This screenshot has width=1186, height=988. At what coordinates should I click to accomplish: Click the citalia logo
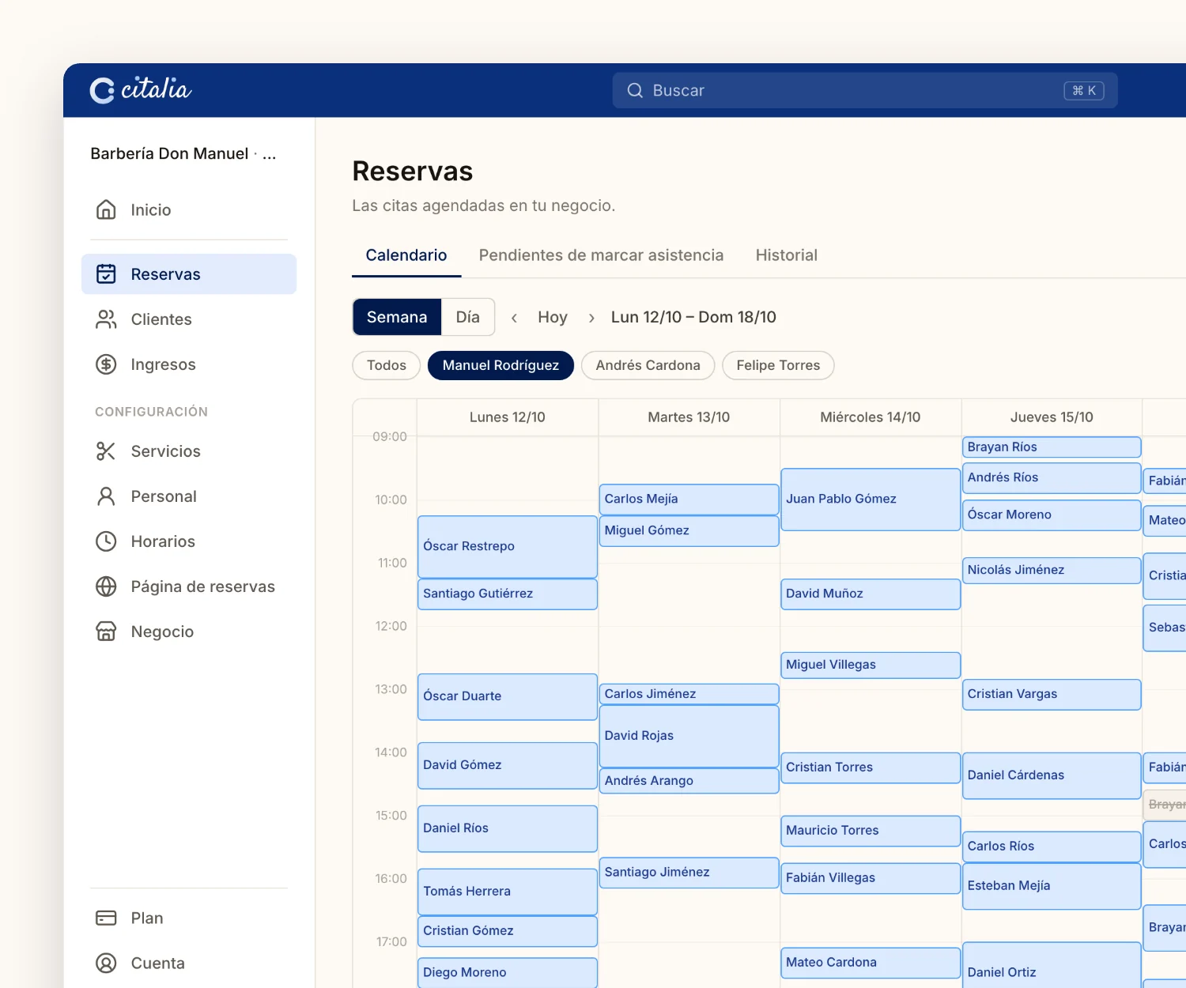pyautogui.click(x=141, y=90)
